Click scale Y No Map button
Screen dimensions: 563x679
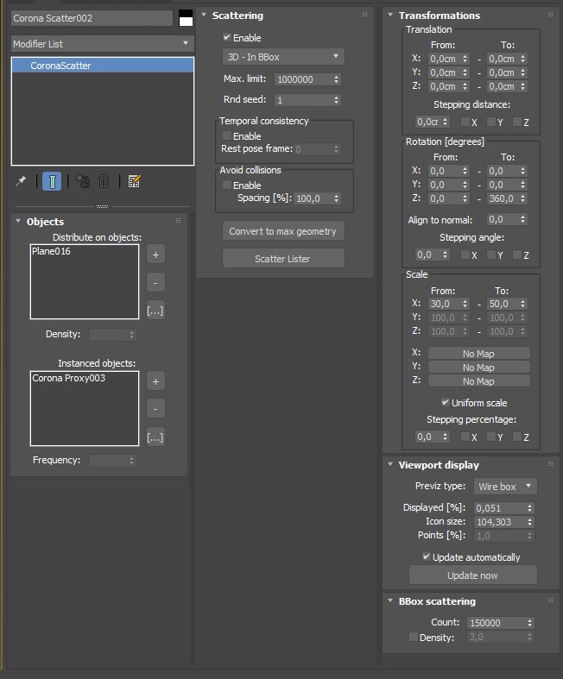(479, 368)
